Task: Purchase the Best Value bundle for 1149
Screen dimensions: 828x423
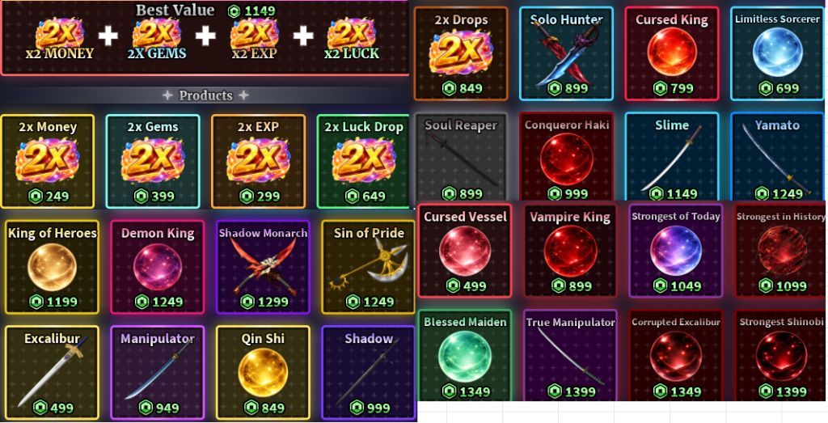Action: click(x=205, y=37)
